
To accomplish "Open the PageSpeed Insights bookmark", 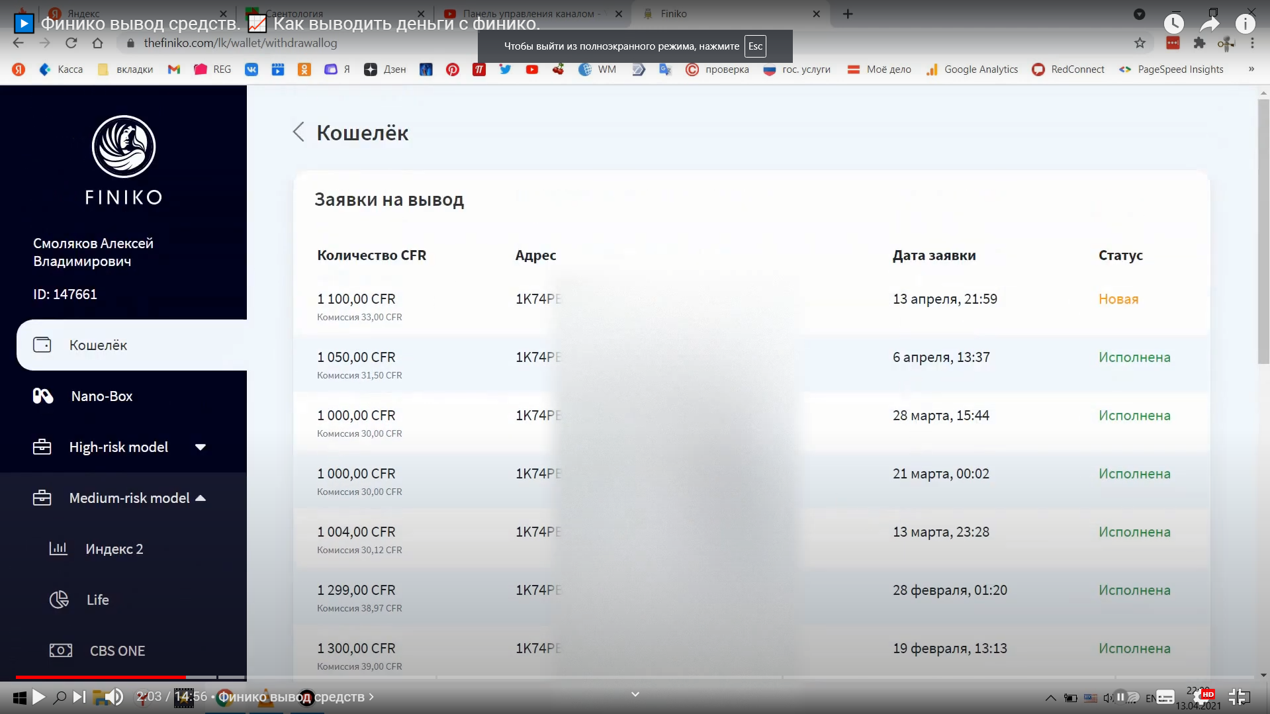I will click(1171, 69).
